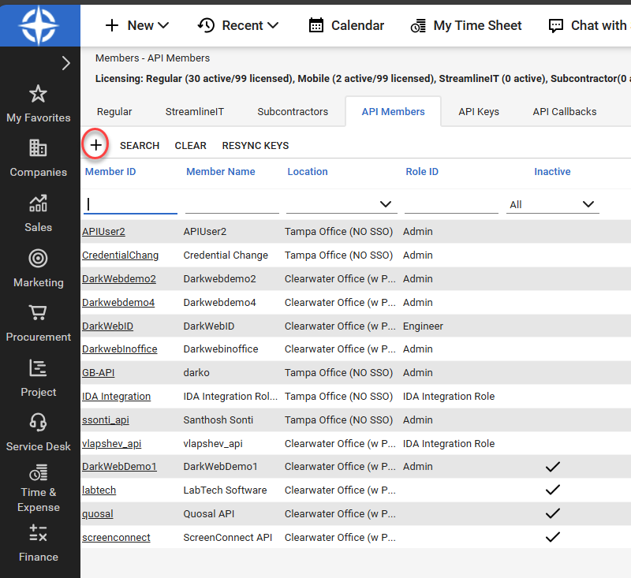This screenshot has width=631, height=578.
Task: Click the RESYNC KEYS button
Action: pos(256,145)
